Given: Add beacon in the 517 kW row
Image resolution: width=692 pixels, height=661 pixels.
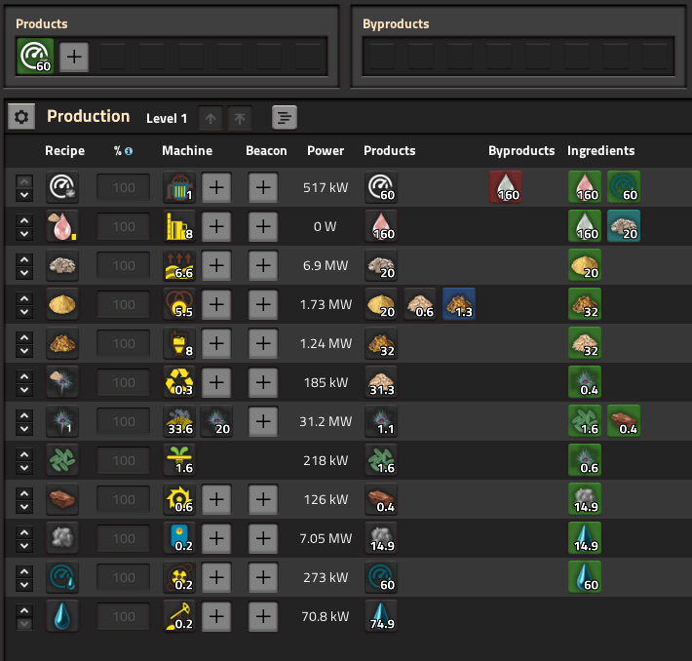Looking at the screenshot, I should pyautogui.click(x=263, y=187).
